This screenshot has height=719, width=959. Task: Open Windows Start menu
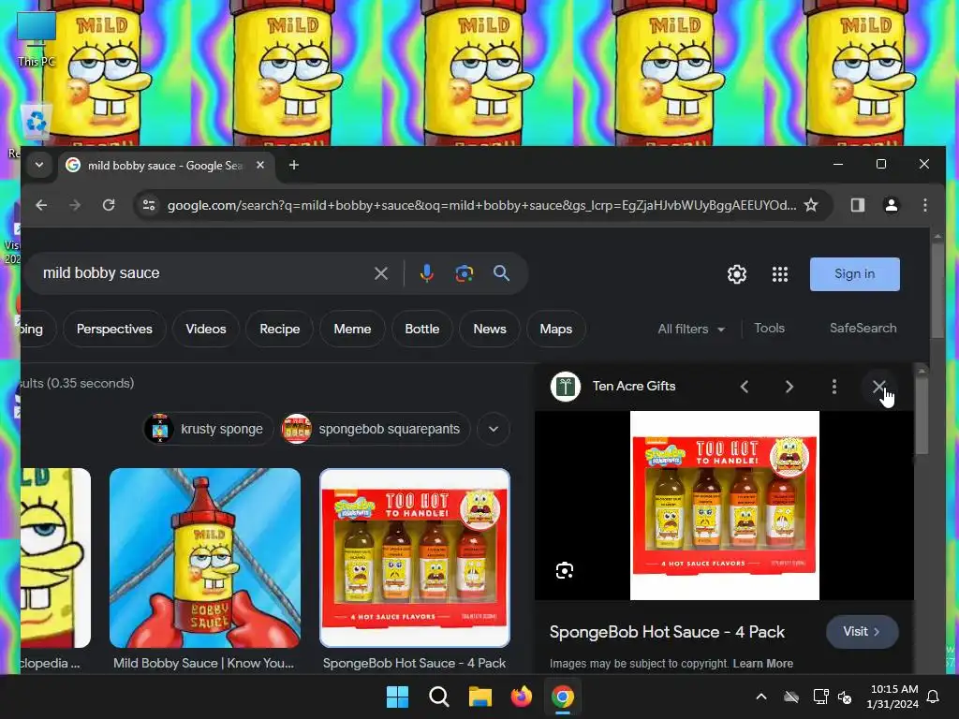click(397, 697)
